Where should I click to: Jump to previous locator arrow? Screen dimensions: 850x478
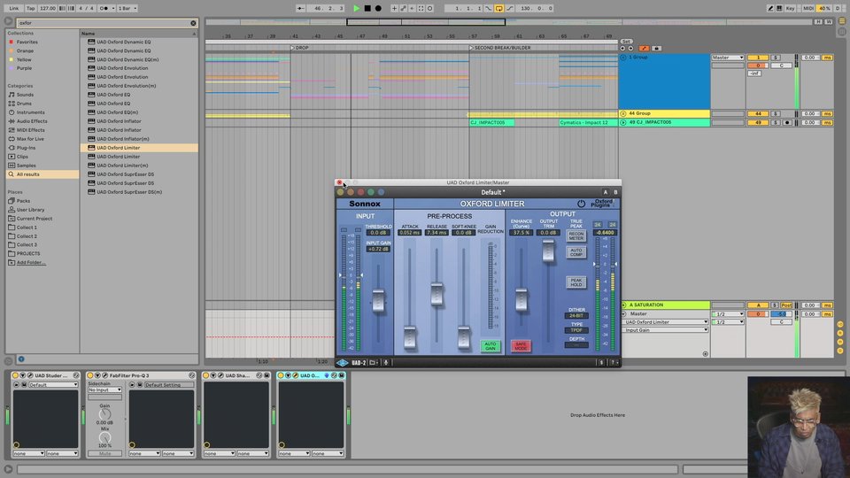622,48
